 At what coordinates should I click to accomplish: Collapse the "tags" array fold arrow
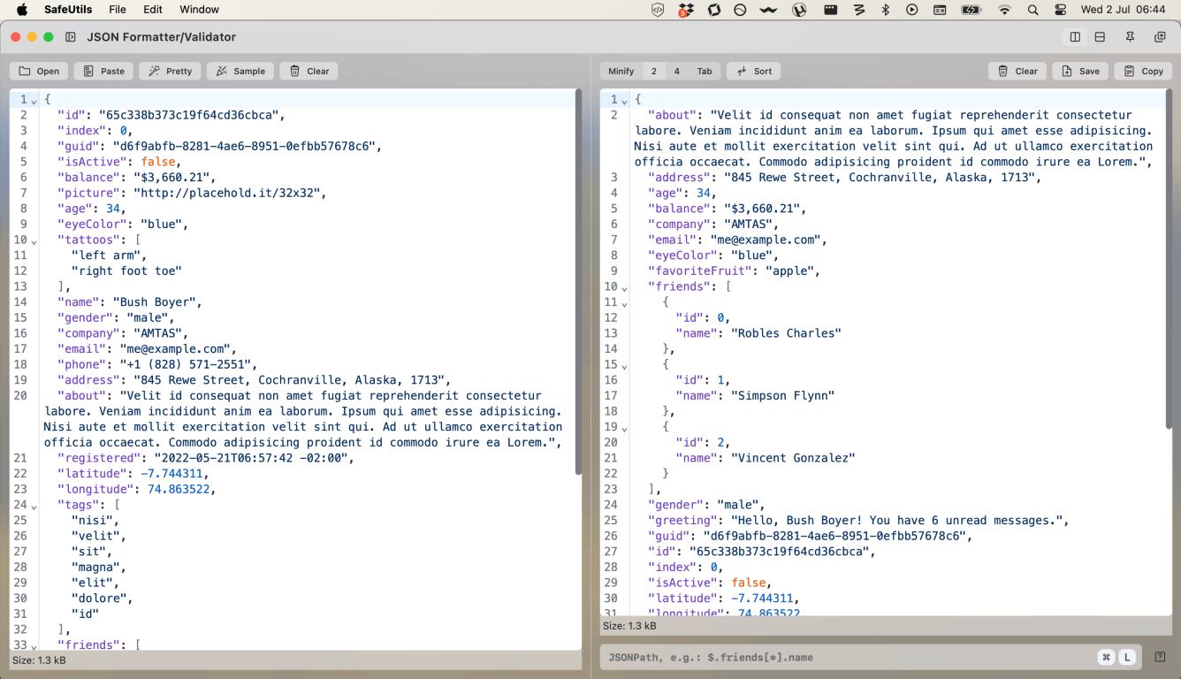pyautogui.click(x=34, y=506)
